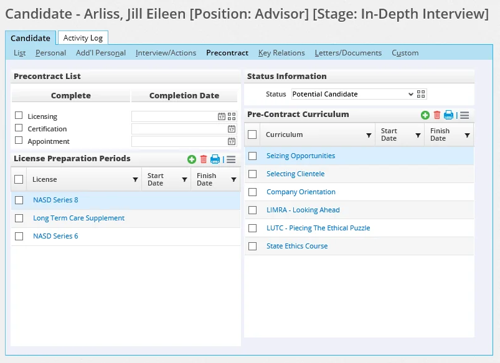Image resolution: width=500 pixels, height=363 pixels.
Task: Print the Pre-Contract Curriculum list
Action: 448,115
